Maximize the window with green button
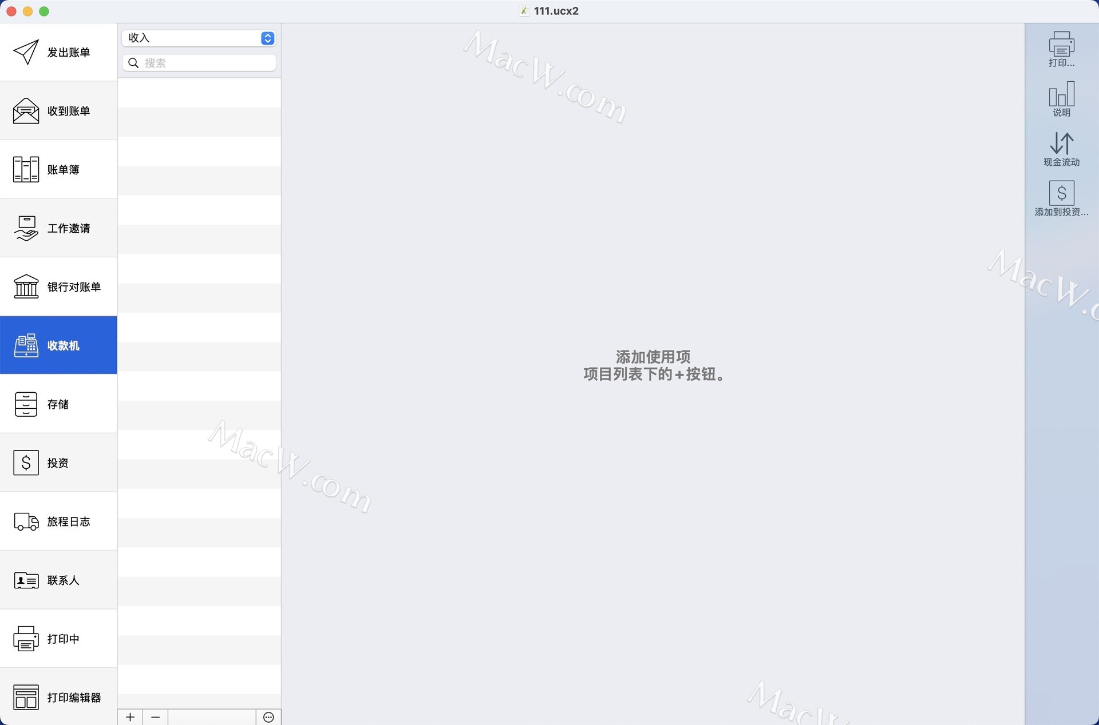Viewport: 1099px width, 725px height. click(x=44, y=11)
